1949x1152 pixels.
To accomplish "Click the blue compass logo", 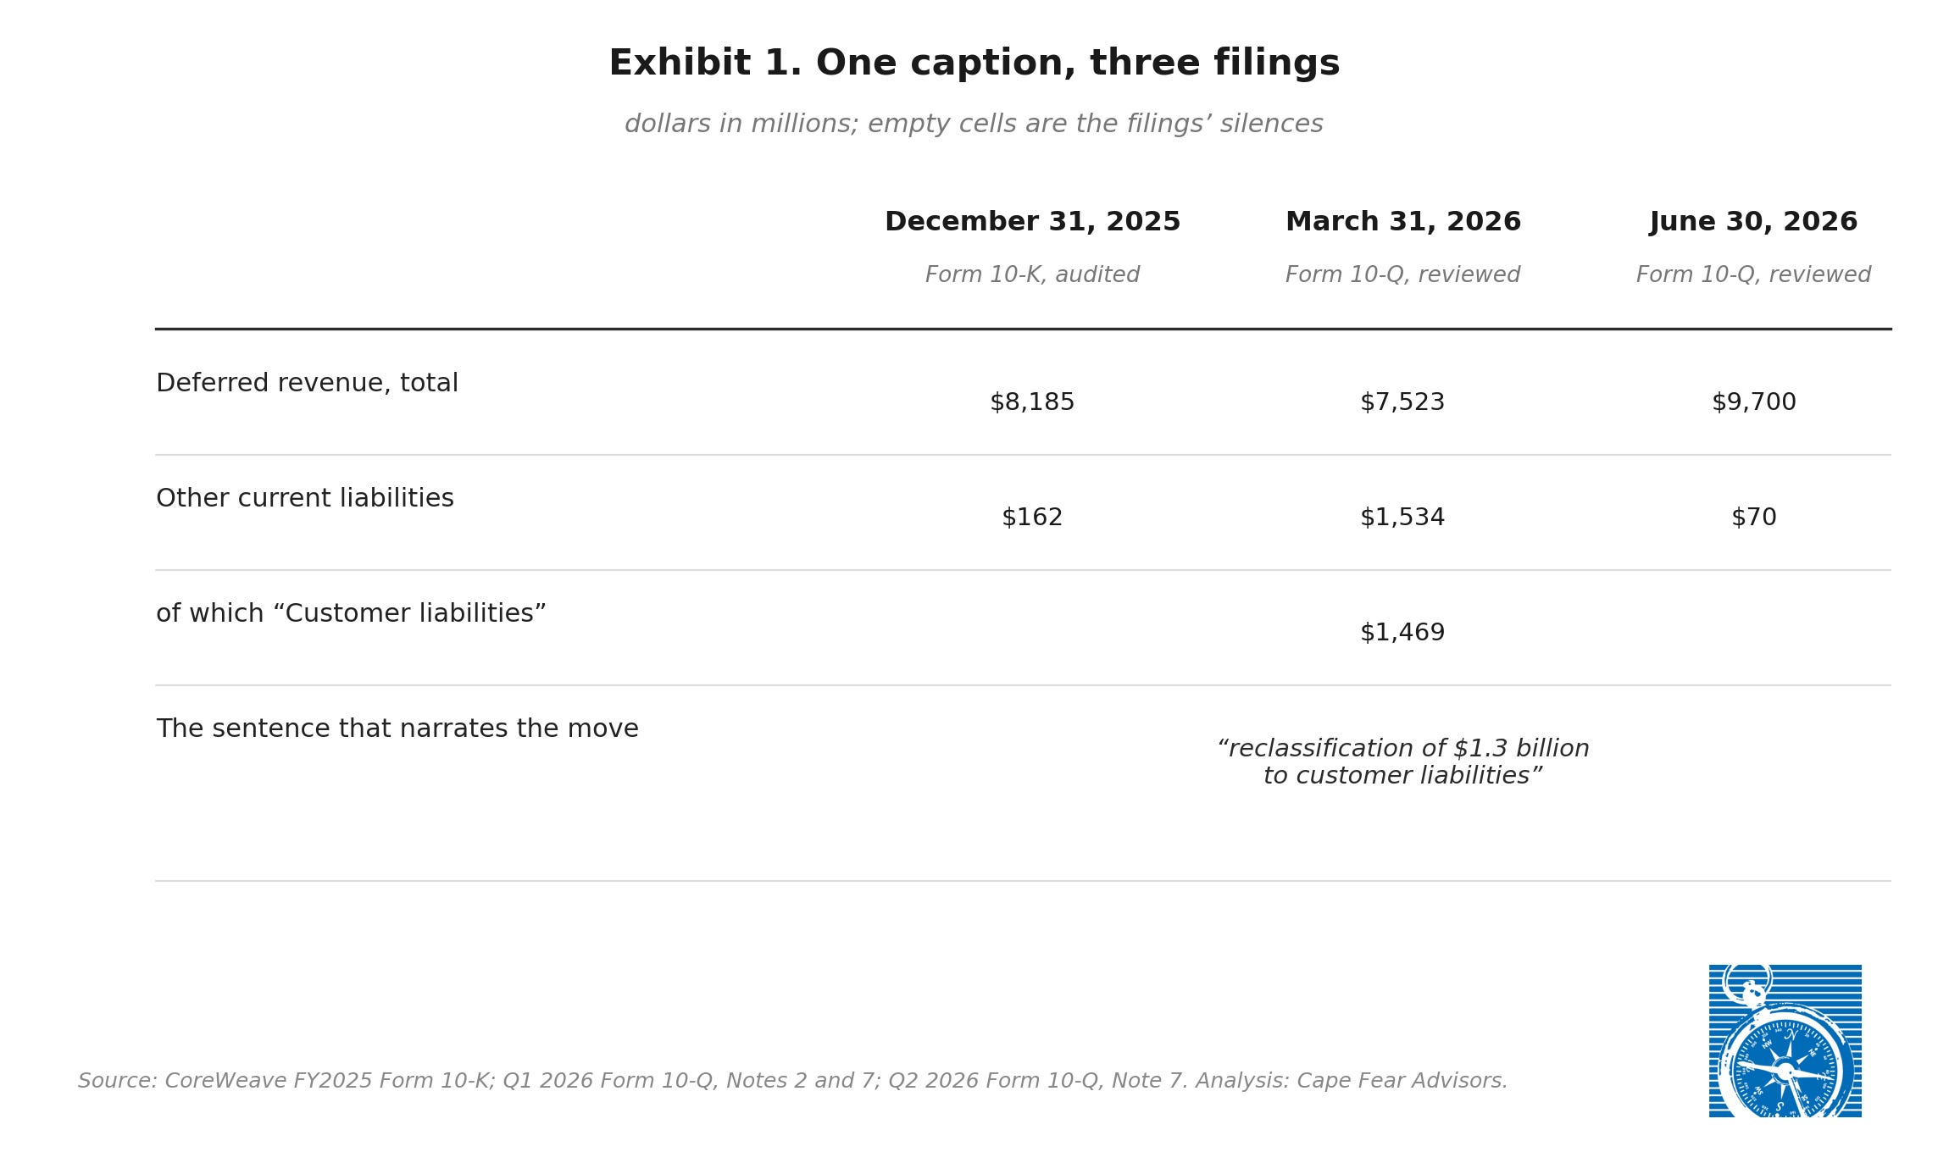I will click(x=1785, y=1040).
